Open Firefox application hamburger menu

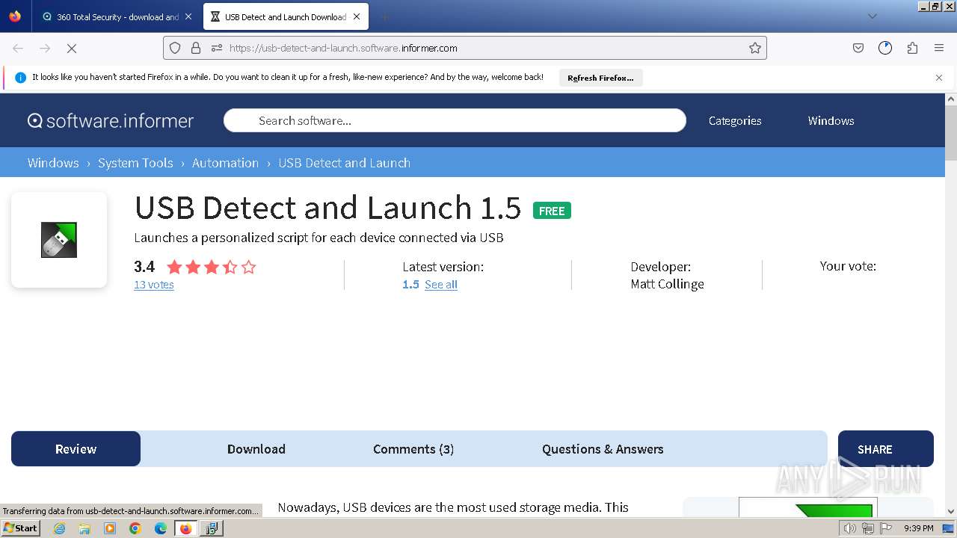coord(939,48)
